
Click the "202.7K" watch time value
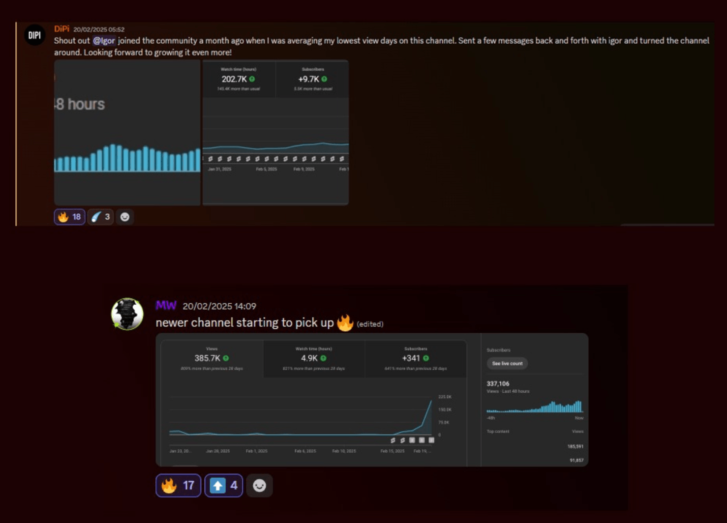[x=234, y=79]
